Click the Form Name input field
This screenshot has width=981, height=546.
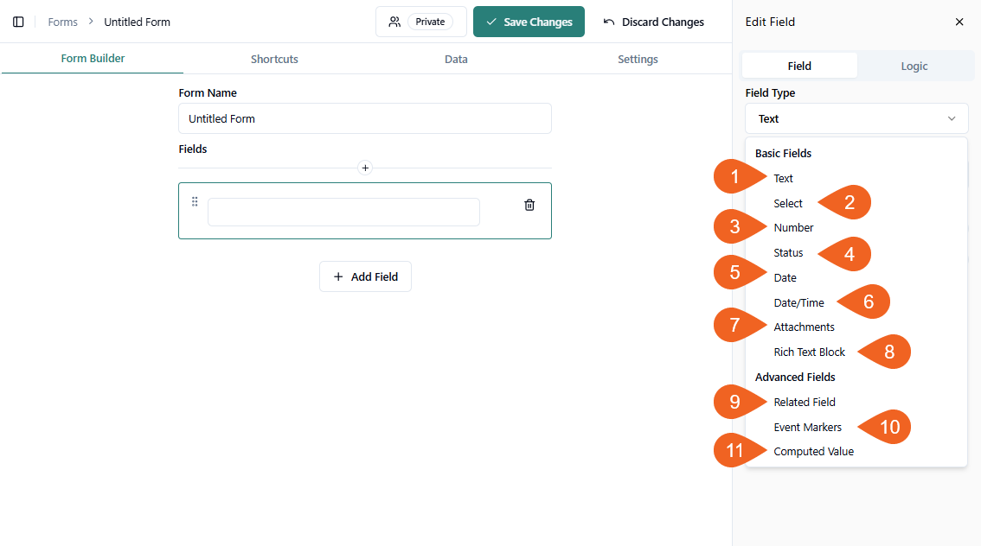click(x=364, y=118)
